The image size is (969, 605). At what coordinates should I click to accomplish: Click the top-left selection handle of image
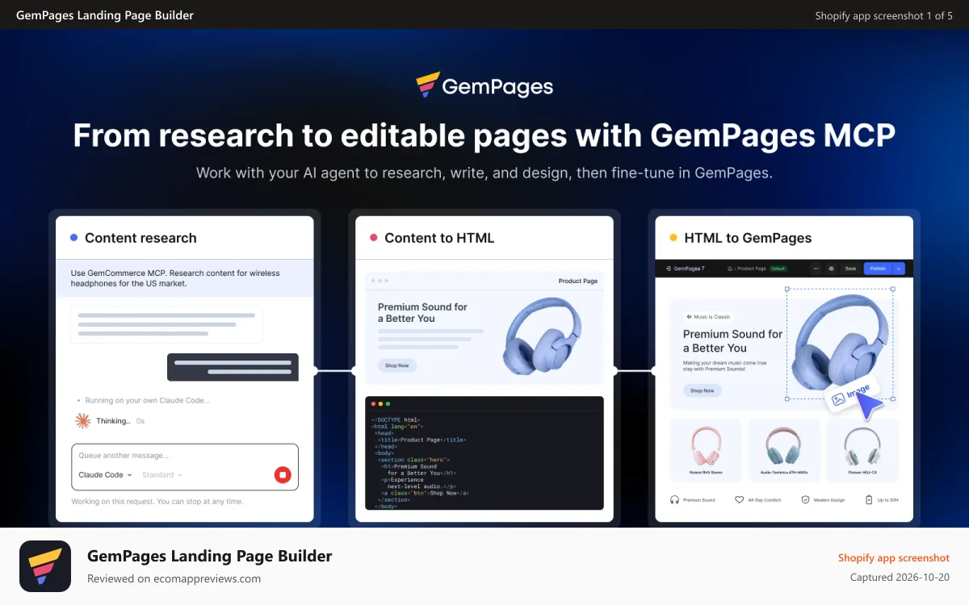pyautogui.click(x=787, y=289)
